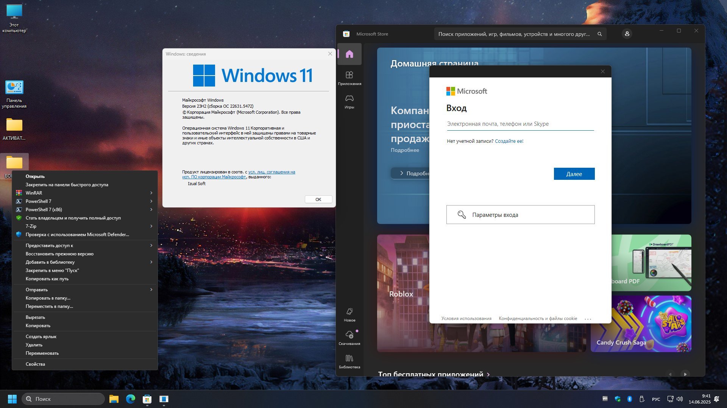Click the Store user account icon
The image size is (727, 408).
[x=627, y=34]
